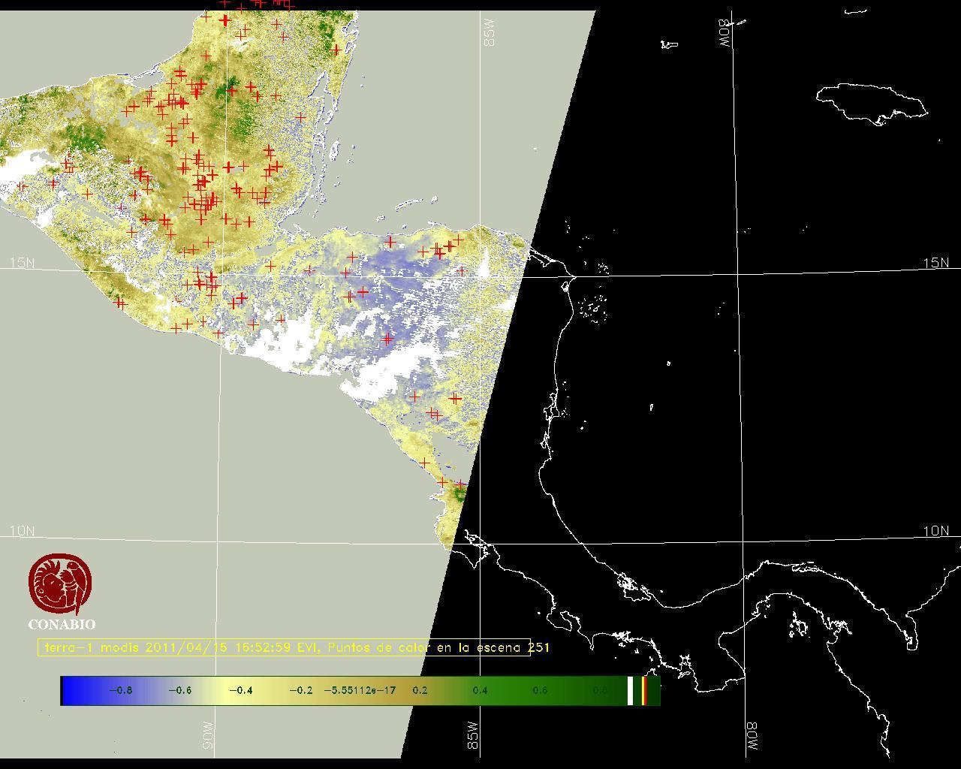This screenshot has width=961, height=769.
Task: Click the -0.4 value on the color bar
Action: (240, 690)
